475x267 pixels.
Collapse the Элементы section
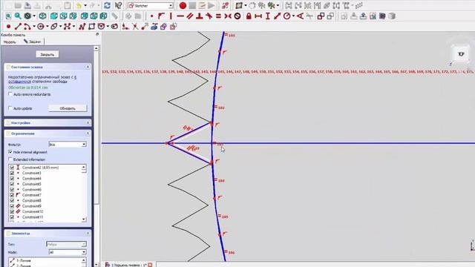(x=88, y=234)
